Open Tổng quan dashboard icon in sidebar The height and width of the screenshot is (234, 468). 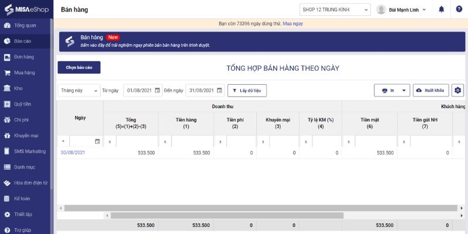point(7,25)
